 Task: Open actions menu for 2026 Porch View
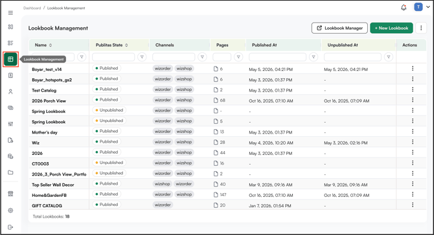tap(413, 100)
